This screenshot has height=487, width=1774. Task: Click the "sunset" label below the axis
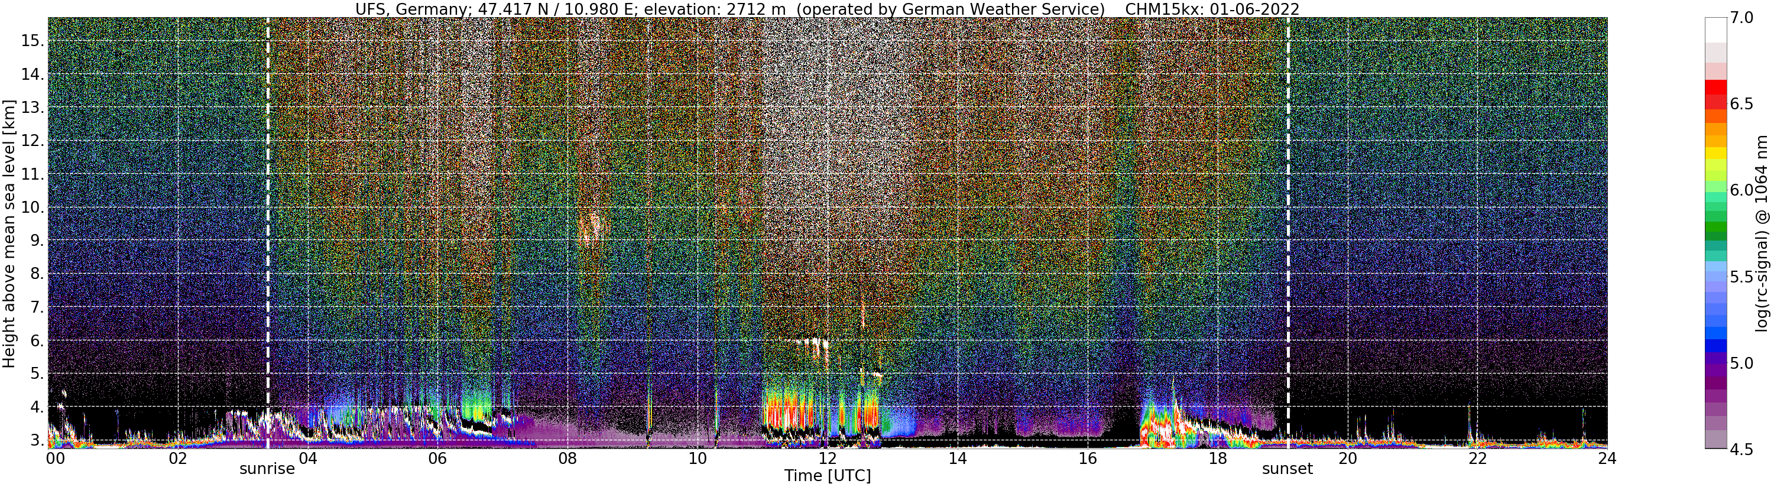coord(1287,469)
